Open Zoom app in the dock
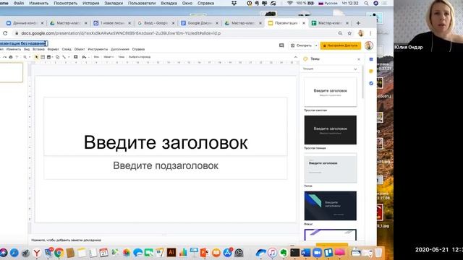Image resolution: width=463 pixels, height=260 pixels. point(317,253)
